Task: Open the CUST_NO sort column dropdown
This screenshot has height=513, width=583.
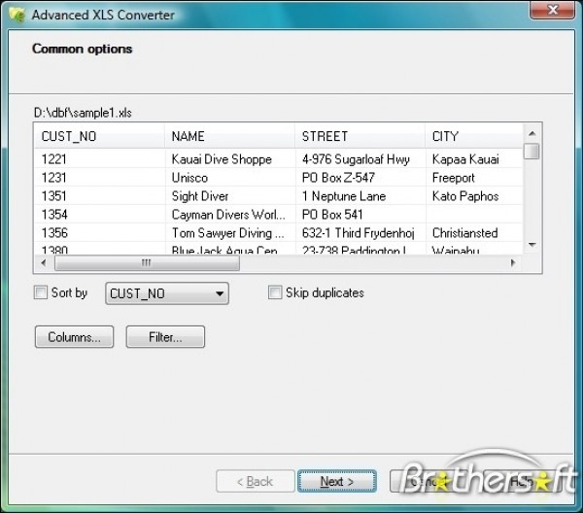Action: [167, 293]
